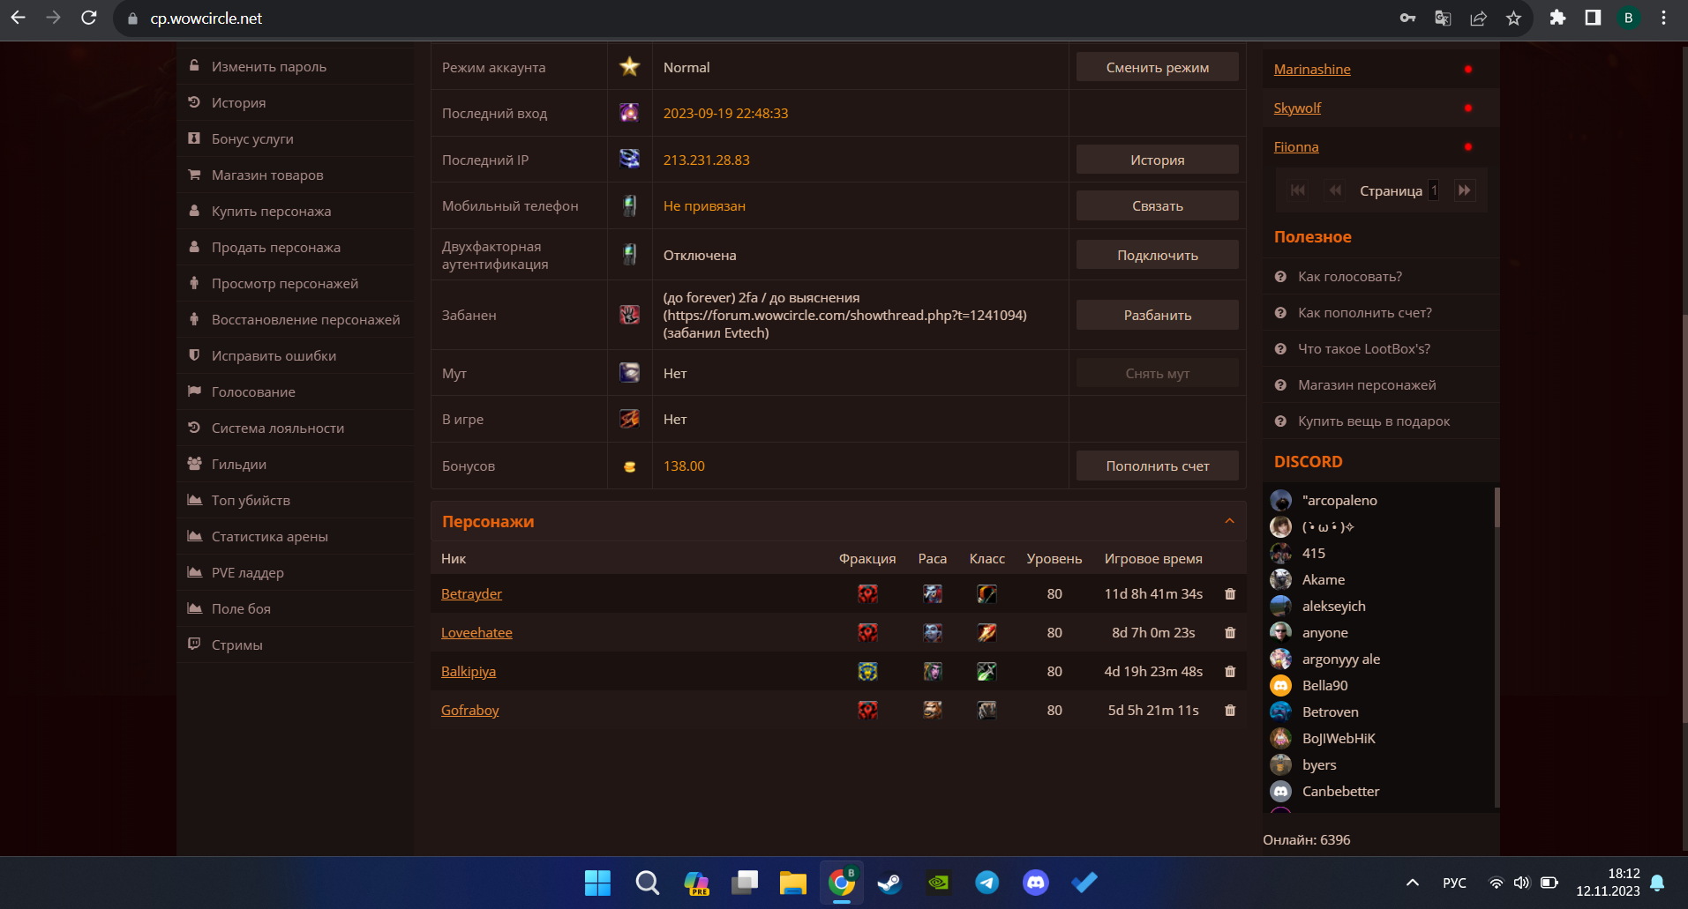The image size is (1688, 909).
Task: Launch Discord from the taskbar
Action: (1035, 883)
